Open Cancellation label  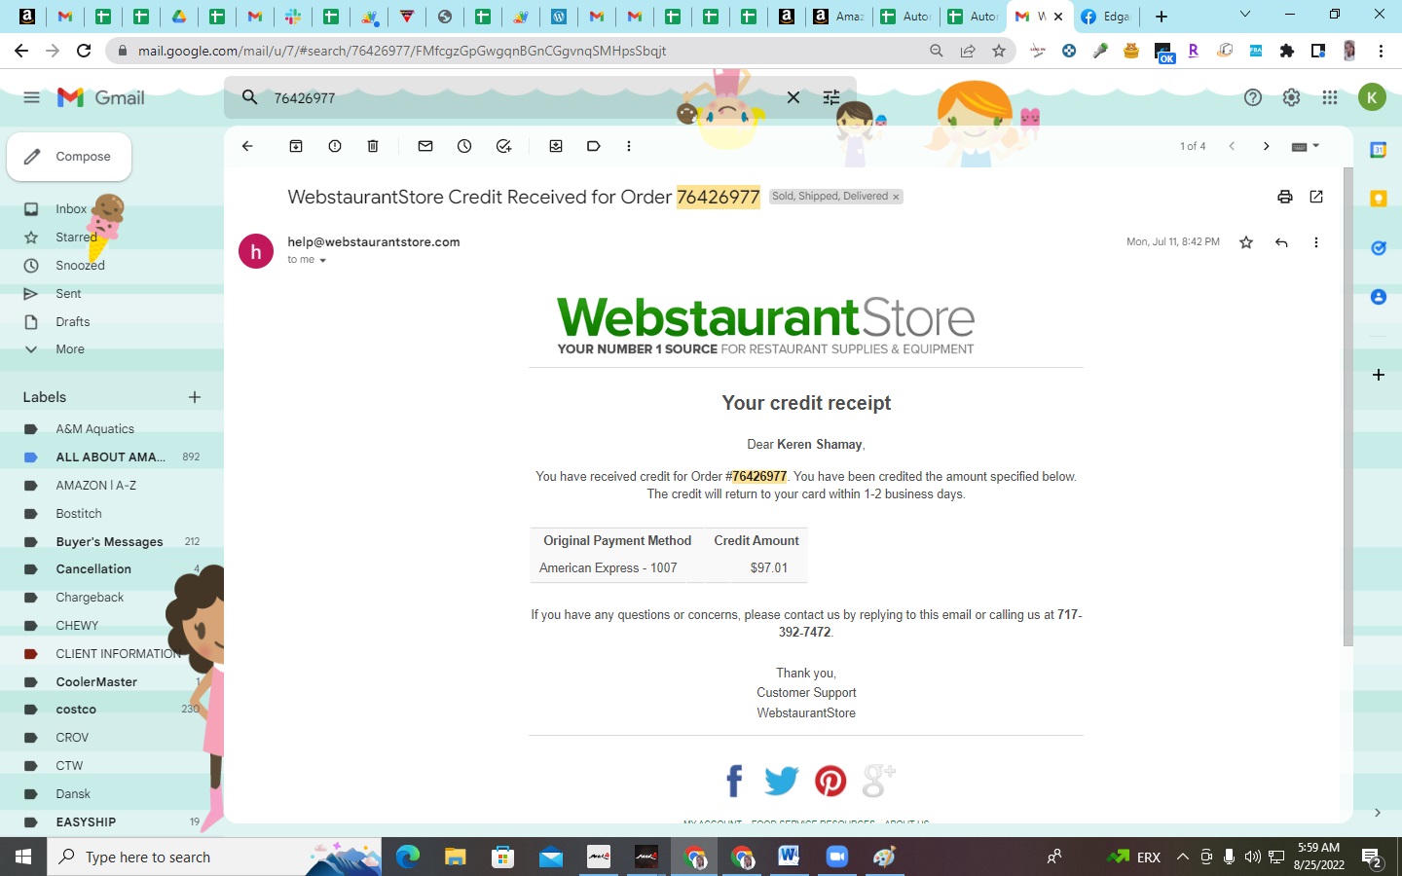(x=93, y=569)
